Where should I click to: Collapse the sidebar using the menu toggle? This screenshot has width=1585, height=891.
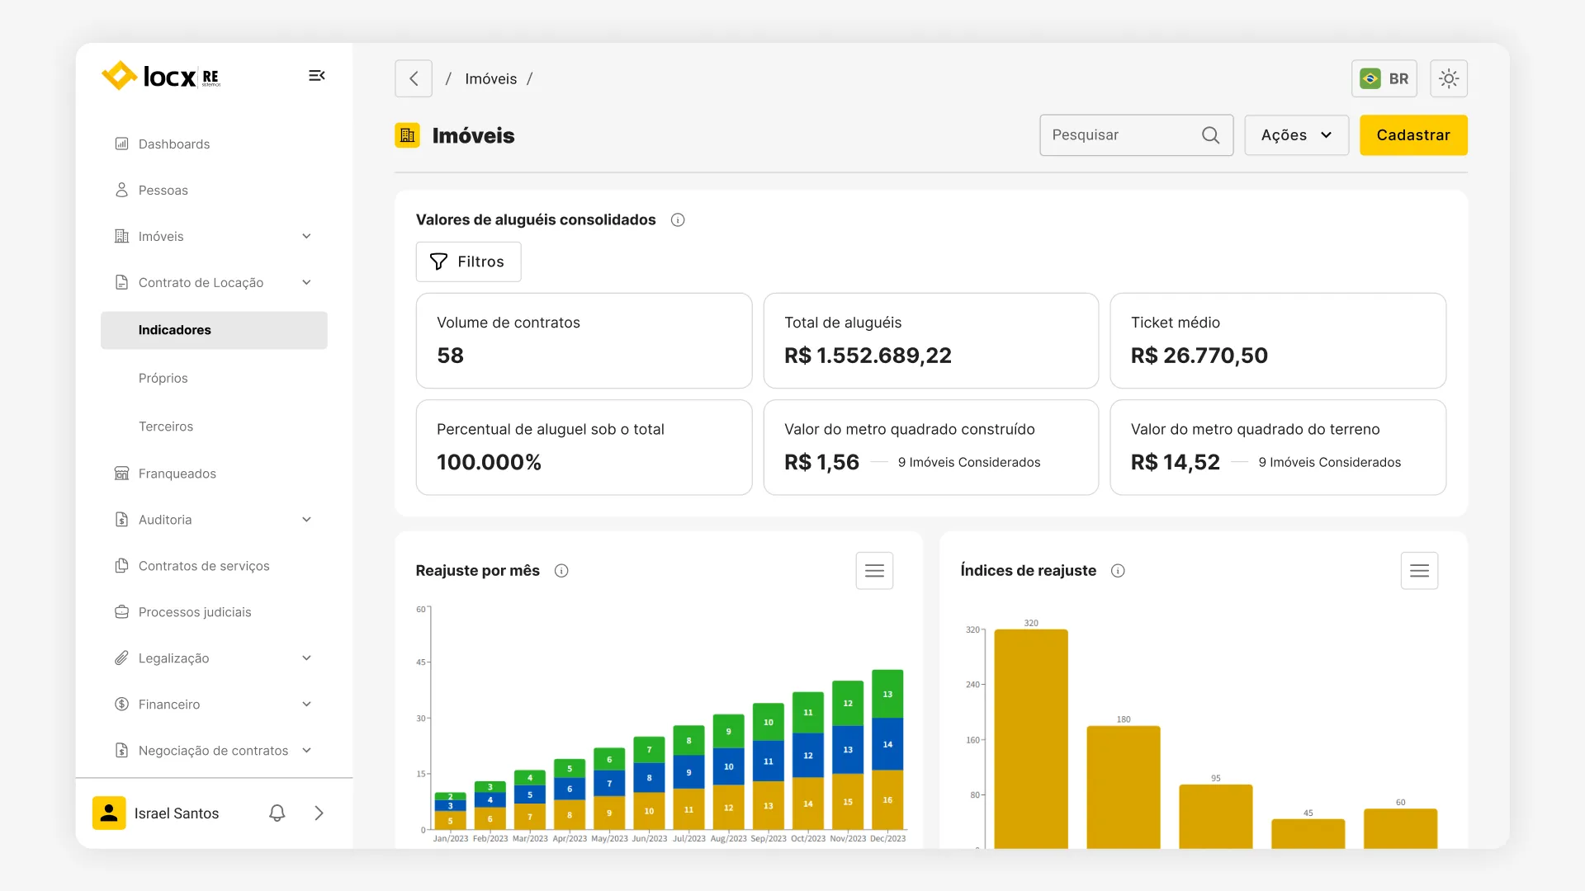317,75
